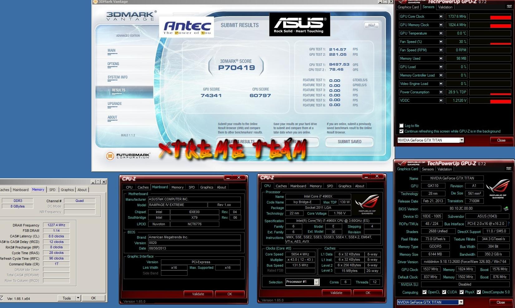Image resolution: width=515 pixels, height=308 pixels.
Task: Open Graphics tab in classic CPU-Z Memory window
Action: point(67,190)
